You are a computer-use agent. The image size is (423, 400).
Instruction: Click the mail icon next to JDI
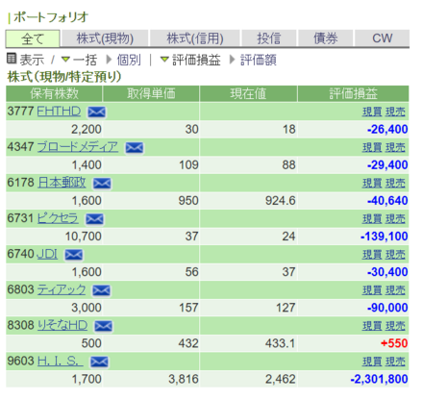(74, 255)
